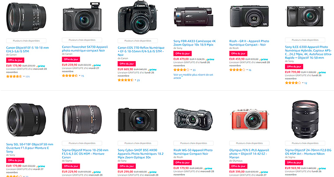Screen dimensions: 334x177
Task: Click "Offre du jour" under Canon Powershot SX730
Action: coord(71,59)
